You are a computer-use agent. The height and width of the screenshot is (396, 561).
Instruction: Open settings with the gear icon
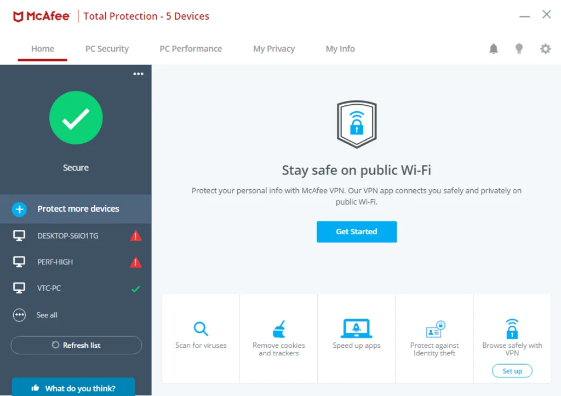point(546,49)
